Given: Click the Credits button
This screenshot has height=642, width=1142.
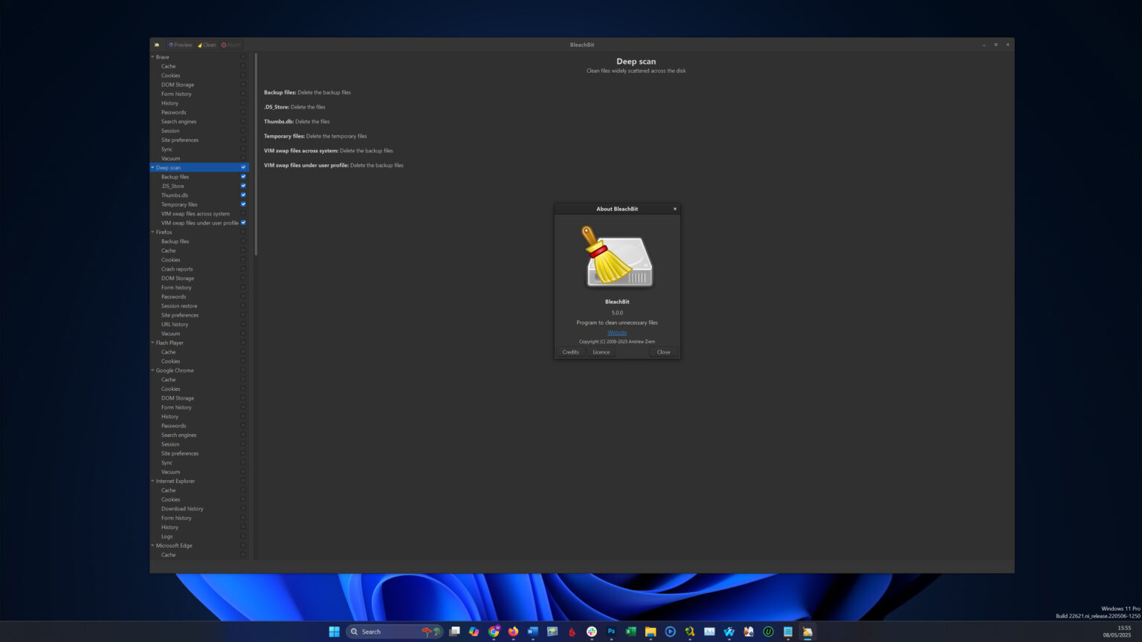Looking at the screenshot, I should [570, 351].
